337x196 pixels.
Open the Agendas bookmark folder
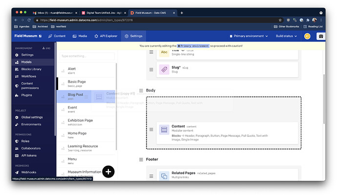tap(21, 26)
